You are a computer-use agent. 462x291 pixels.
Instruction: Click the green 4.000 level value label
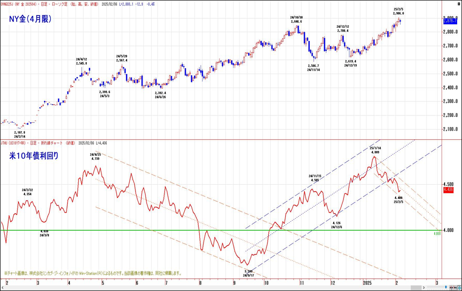point(437,233)
